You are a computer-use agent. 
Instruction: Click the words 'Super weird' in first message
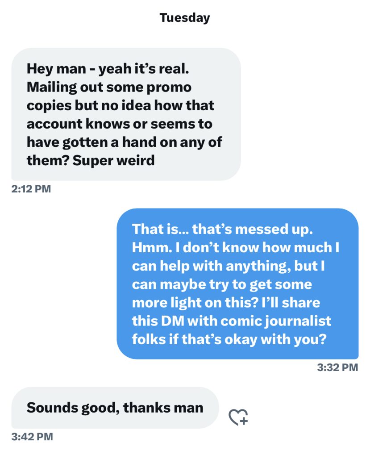coord(113,160)
